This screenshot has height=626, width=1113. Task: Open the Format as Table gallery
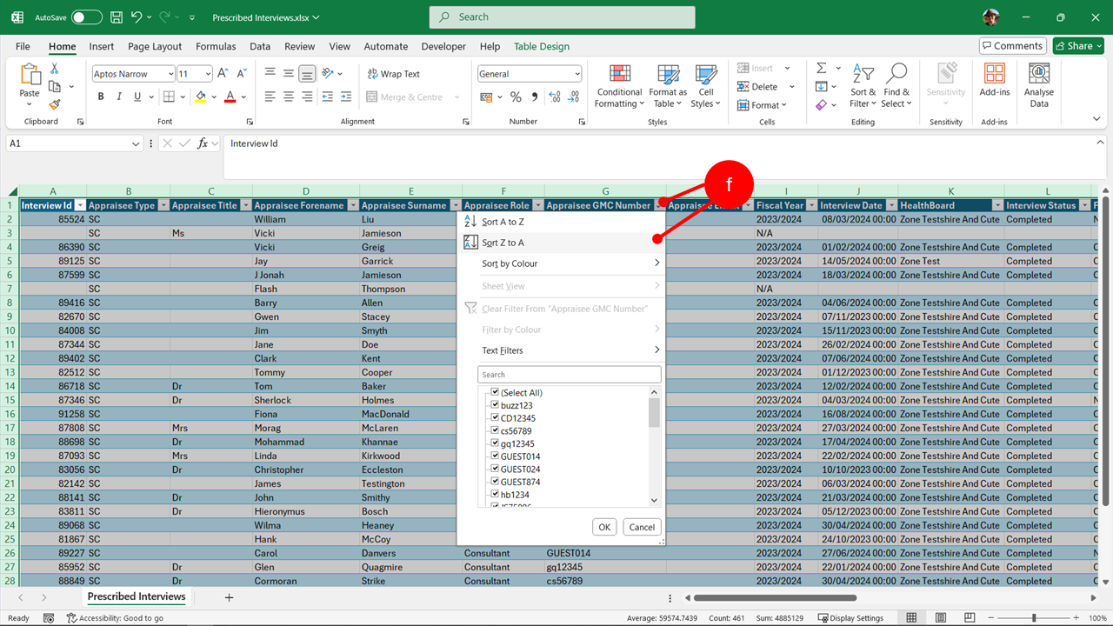coord(667,87)
